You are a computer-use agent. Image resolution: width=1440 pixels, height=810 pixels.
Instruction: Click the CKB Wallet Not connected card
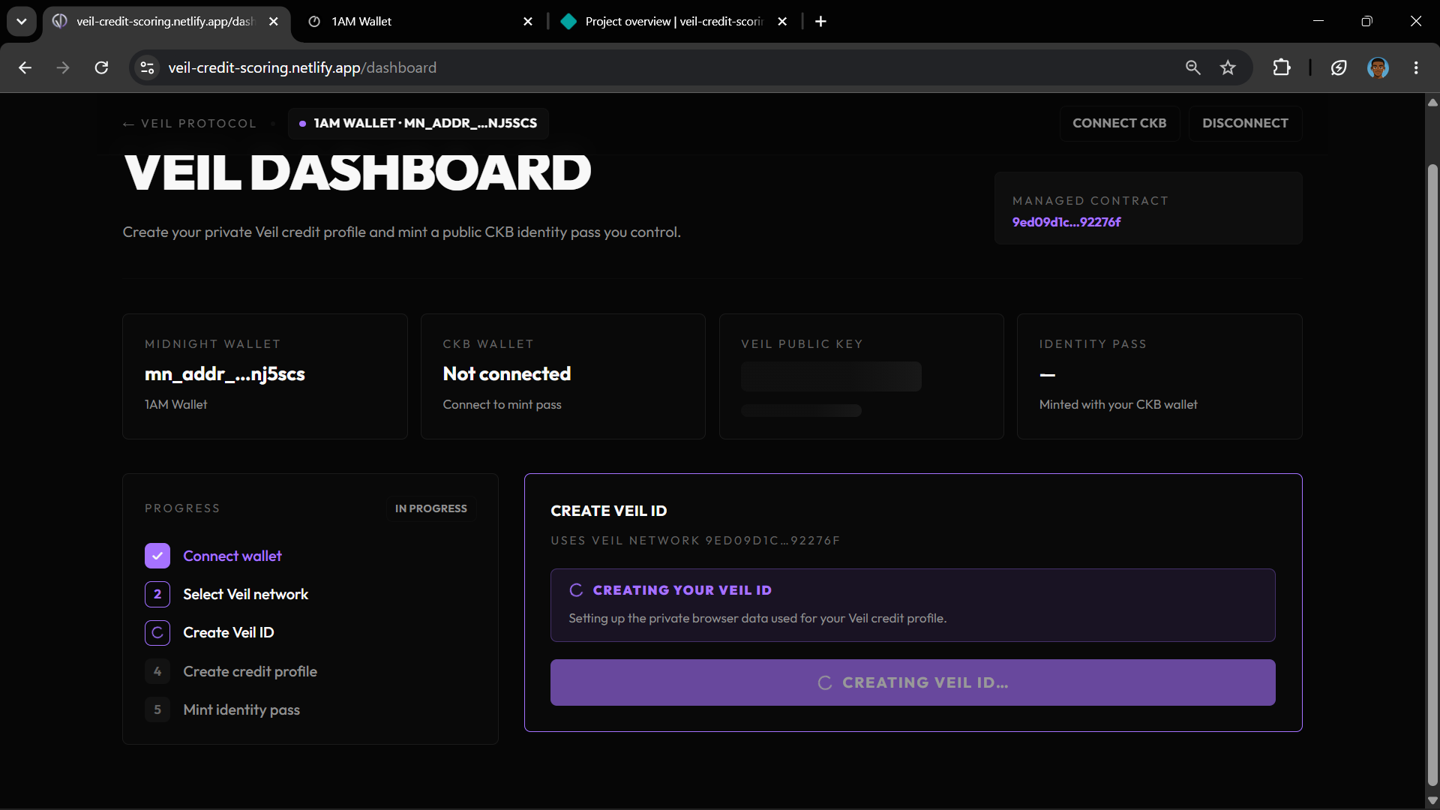[x=563, y=376]
